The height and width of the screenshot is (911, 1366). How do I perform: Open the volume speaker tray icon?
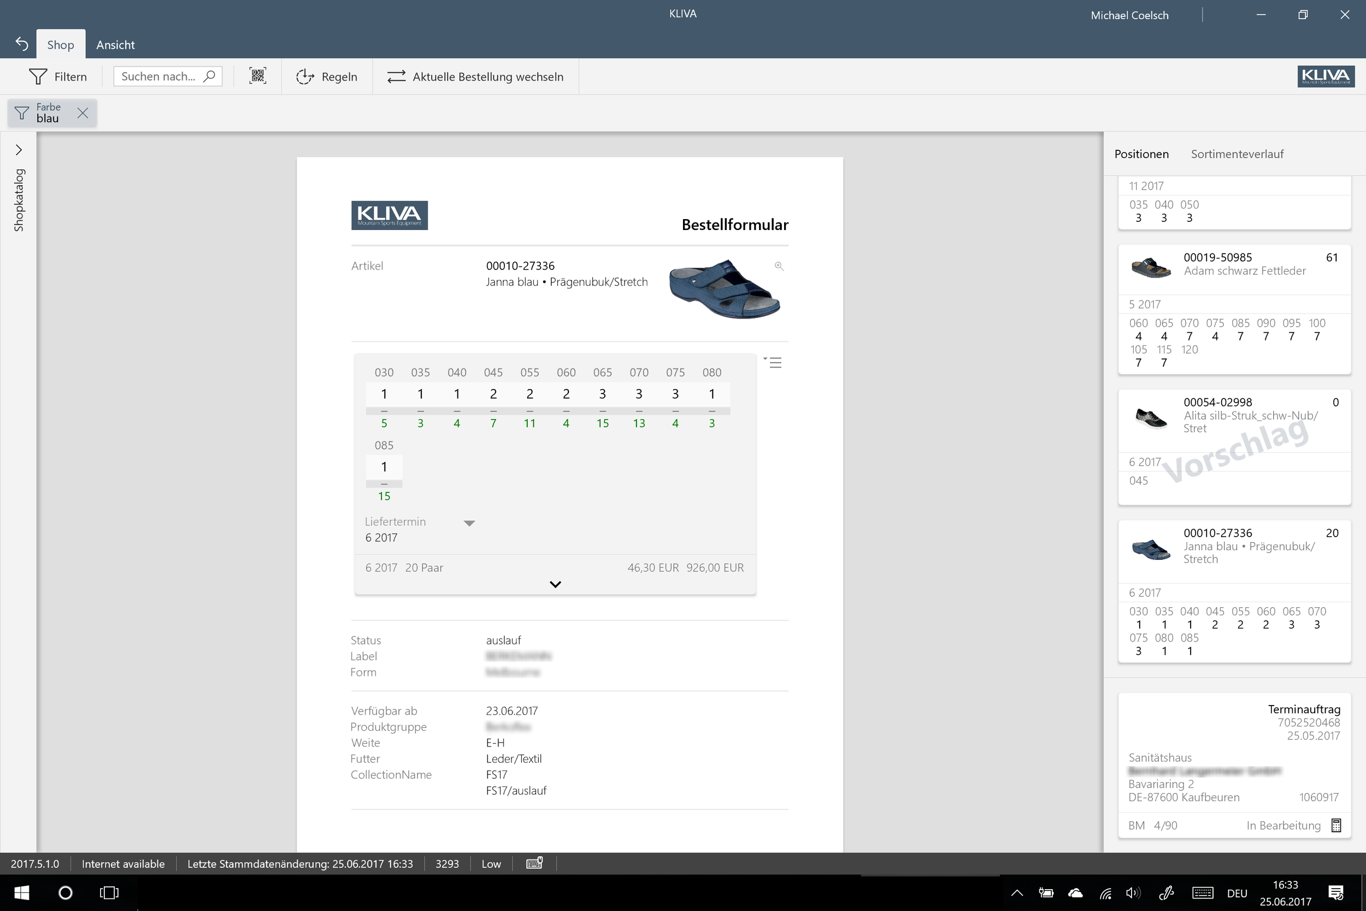[x=1133, y=893]
